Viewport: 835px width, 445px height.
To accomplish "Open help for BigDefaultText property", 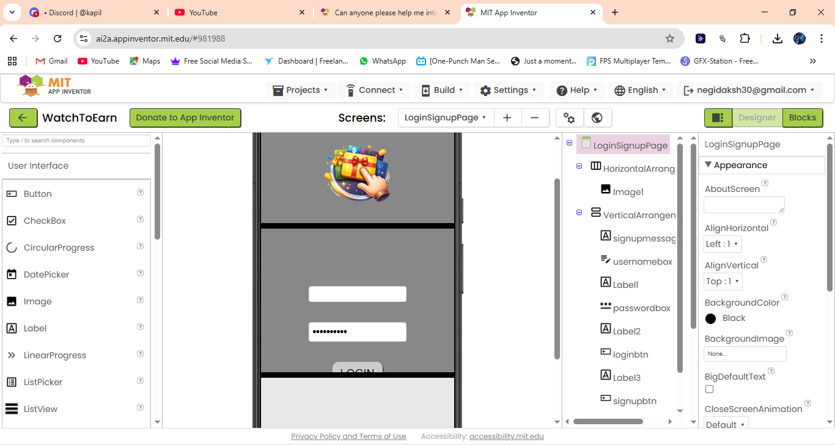I will 771,371.
